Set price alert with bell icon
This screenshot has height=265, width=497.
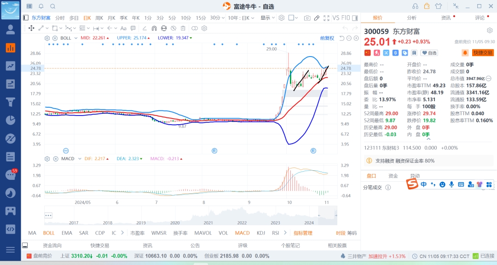(x=465, y=52)
